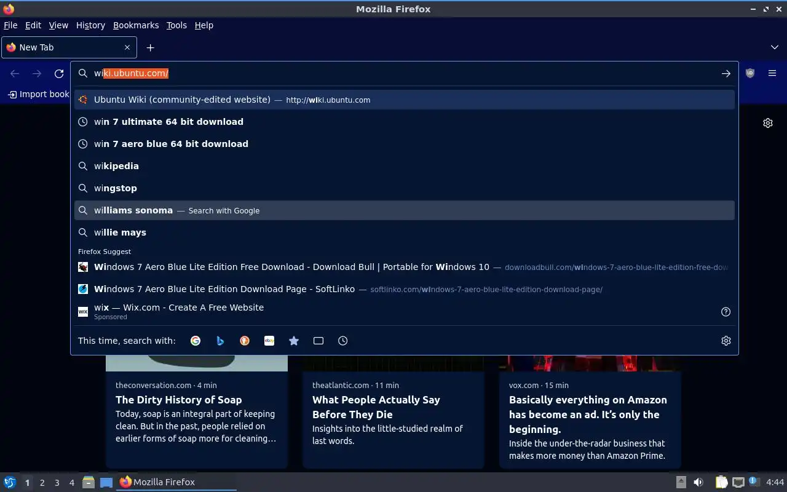Screen dimensions: 787x492
Task: Click the Go arrow in the address bar
Action: click(x=726, y=73)
